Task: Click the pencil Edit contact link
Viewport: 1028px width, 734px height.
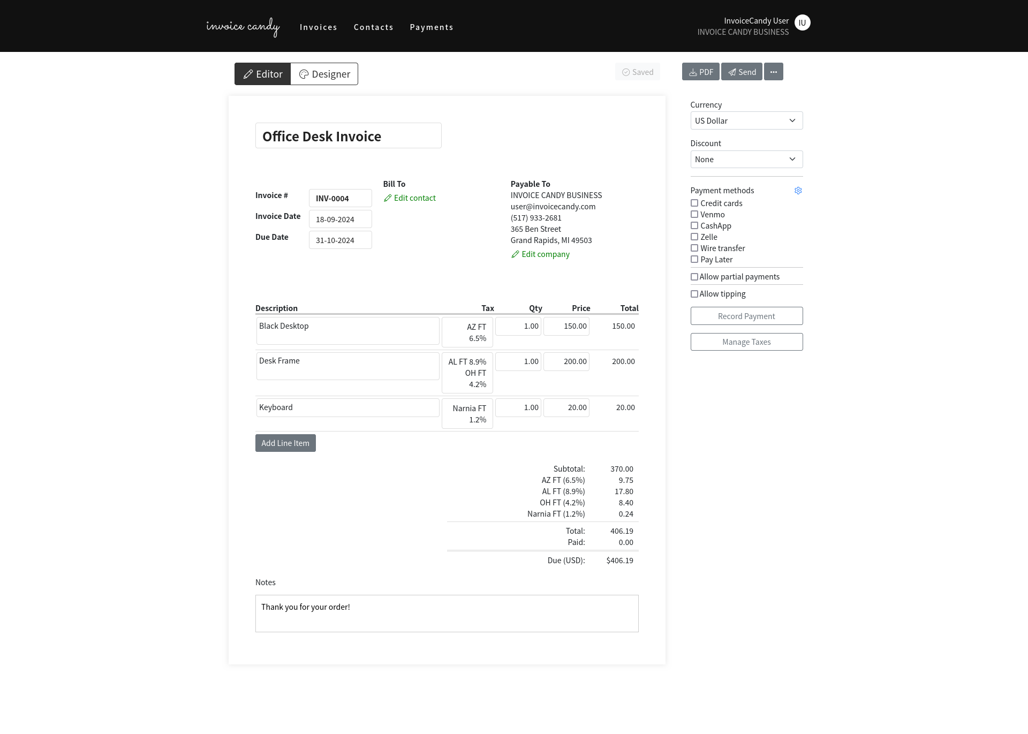Action: point(410,198)
